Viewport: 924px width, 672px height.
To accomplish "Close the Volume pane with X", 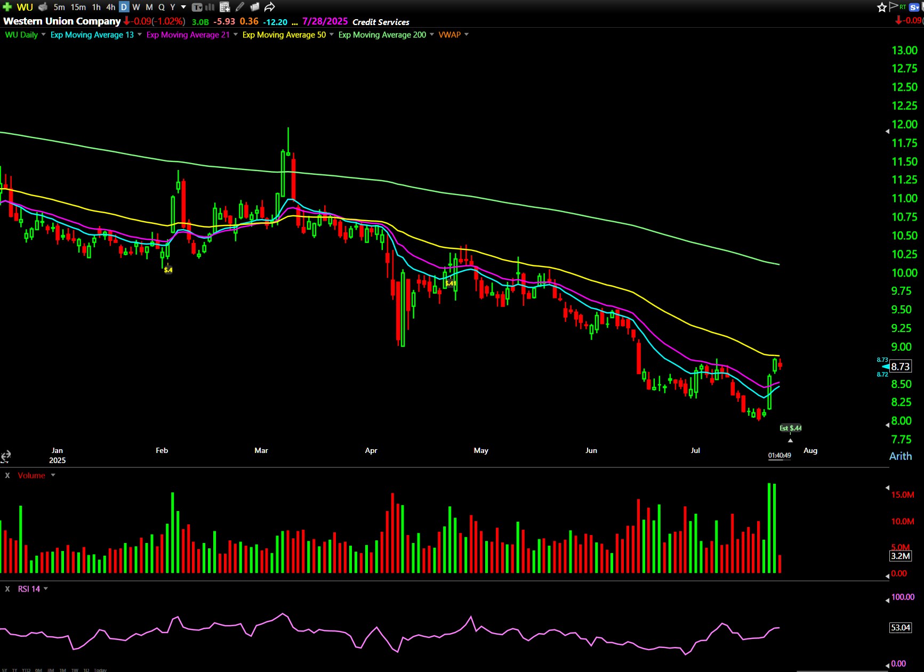I will (x=7, y=475).
